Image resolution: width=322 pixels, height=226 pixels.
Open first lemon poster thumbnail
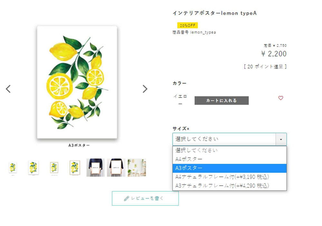pos(13,168)
